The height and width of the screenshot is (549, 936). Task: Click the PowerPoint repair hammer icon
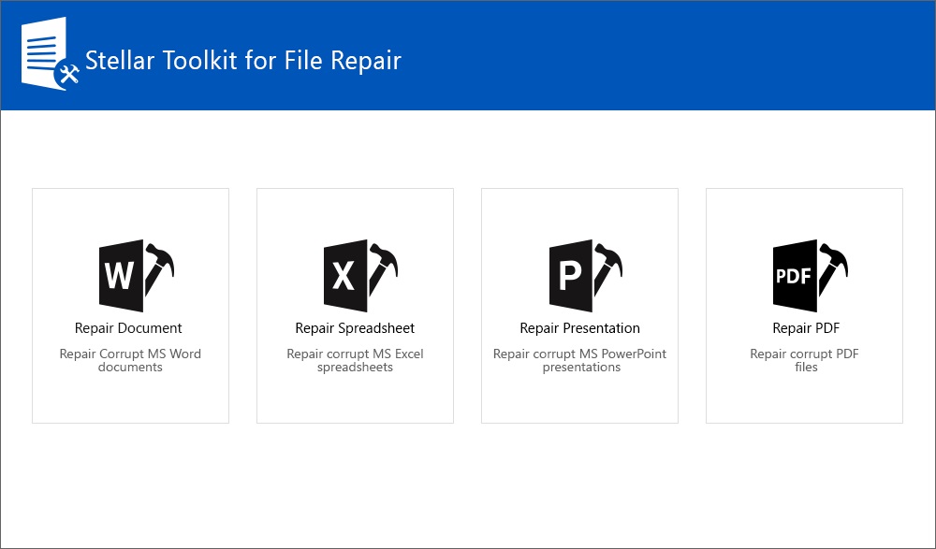click(586, 276)
